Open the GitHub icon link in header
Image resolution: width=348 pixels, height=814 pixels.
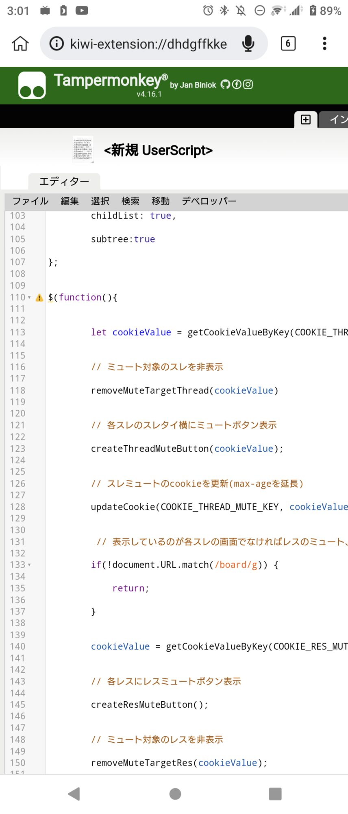point(225,84)
